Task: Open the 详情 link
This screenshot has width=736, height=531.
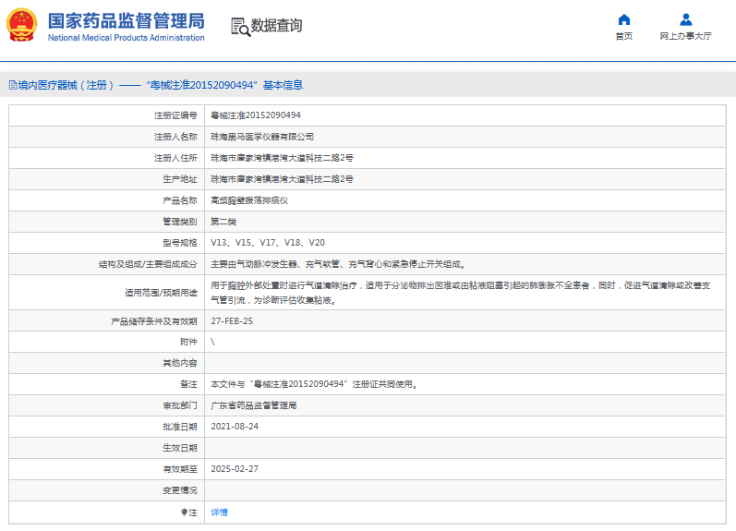Action: coord(219,512)
